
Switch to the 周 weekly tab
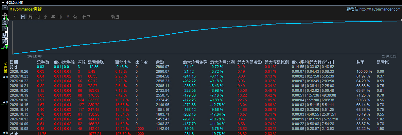31,17
